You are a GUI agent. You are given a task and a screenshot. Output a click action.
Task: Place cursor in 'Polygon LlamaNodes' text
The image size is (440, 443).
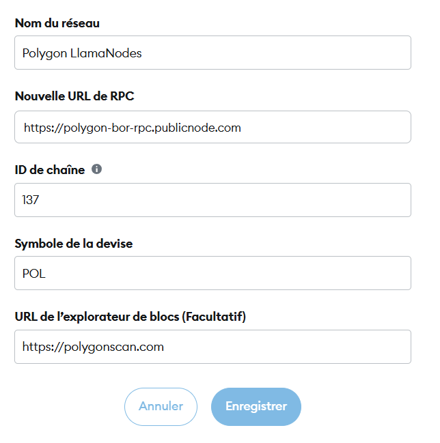click(82, 53)
